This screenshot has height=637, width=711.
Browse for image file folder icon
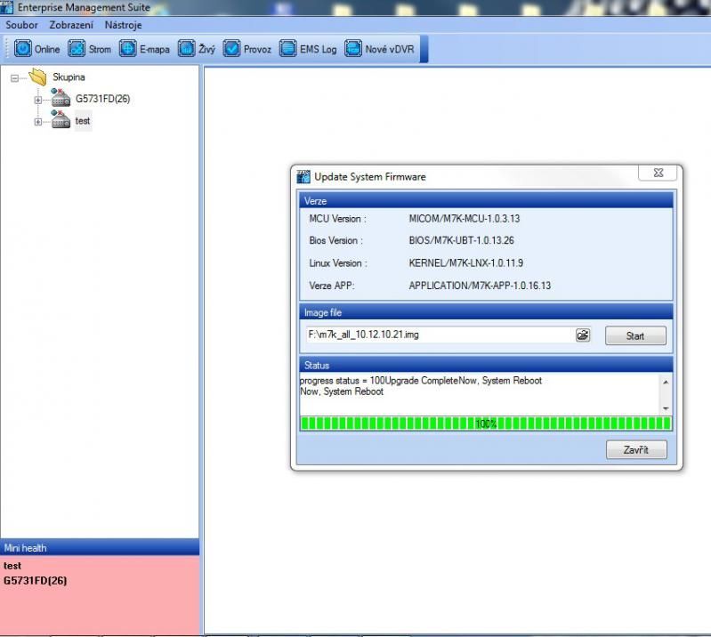point(583,335)
